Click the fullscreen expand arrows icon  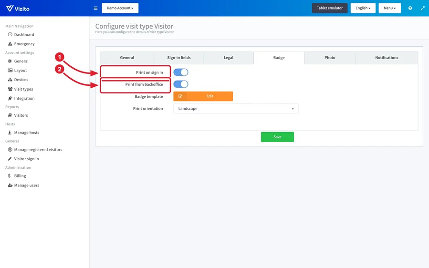[422, 8]
